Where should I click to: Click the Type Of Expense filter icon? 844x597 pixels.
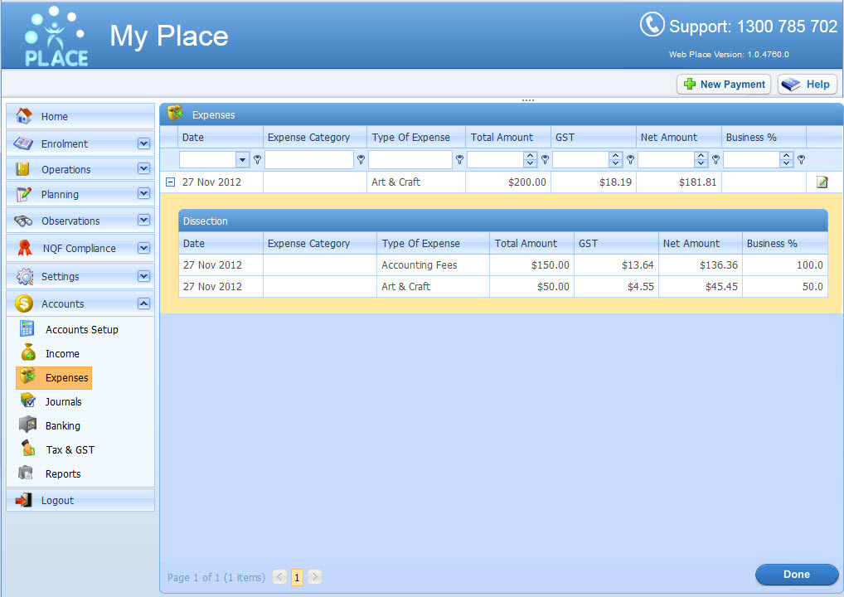459,160
